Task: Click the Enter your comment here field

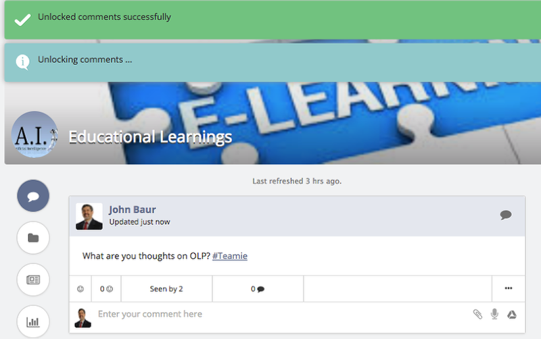Action: click(283, 314)
